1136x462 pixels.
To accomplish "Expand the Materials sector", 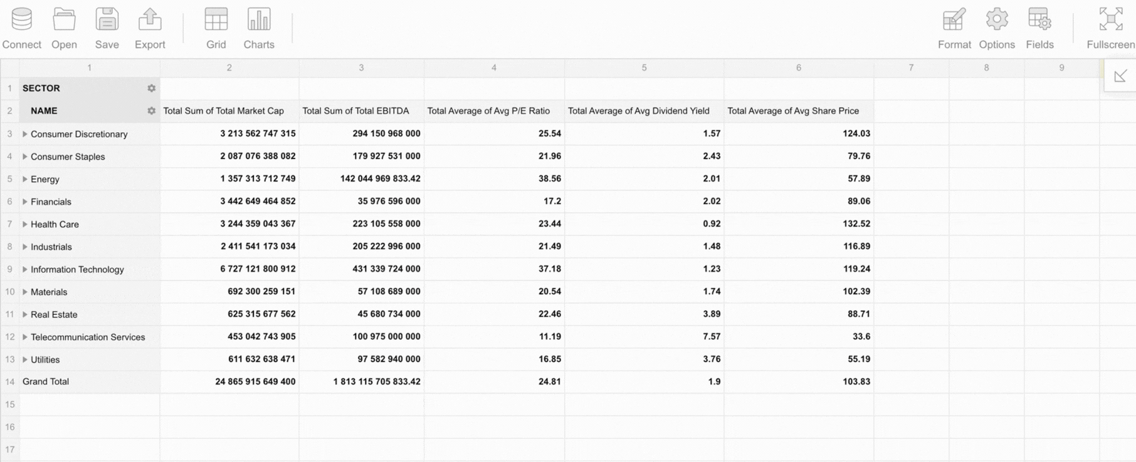I will coord(25,292).
